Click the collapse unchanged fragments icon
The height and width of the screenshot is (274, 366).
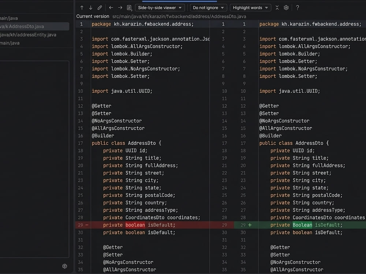coord(277,8)
